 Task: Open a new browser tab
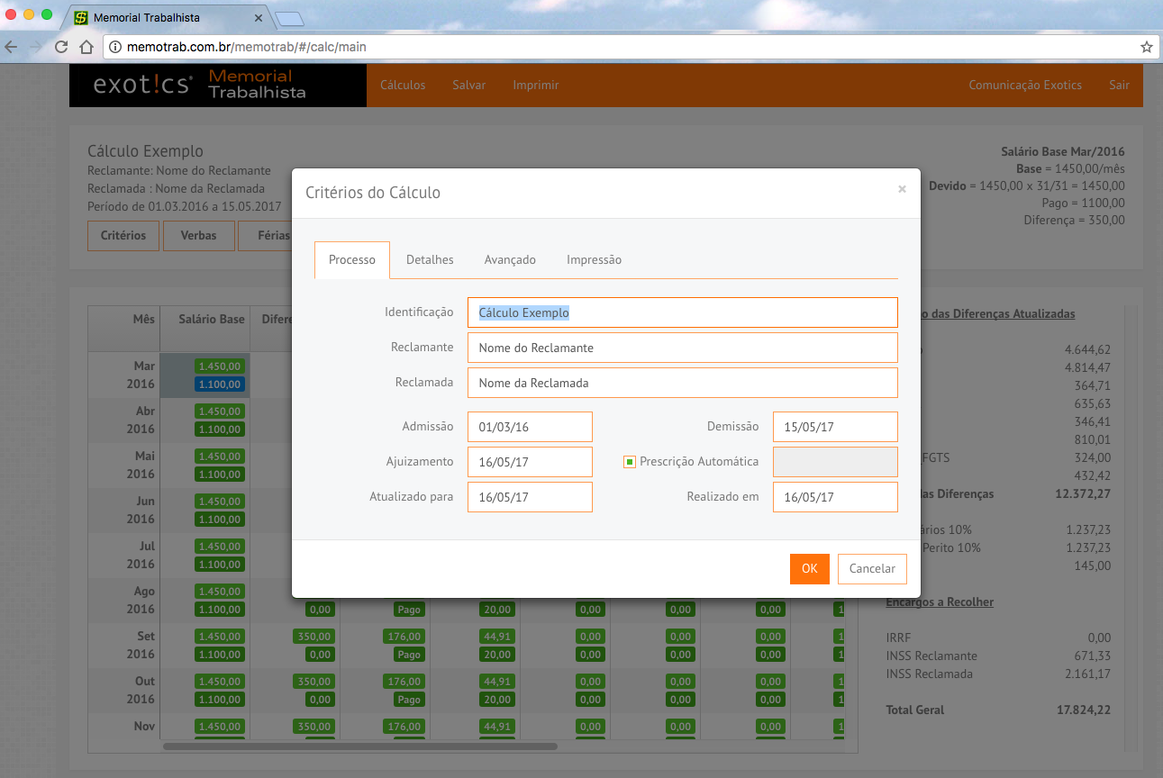pyautogui.click(x=290, y=18)
